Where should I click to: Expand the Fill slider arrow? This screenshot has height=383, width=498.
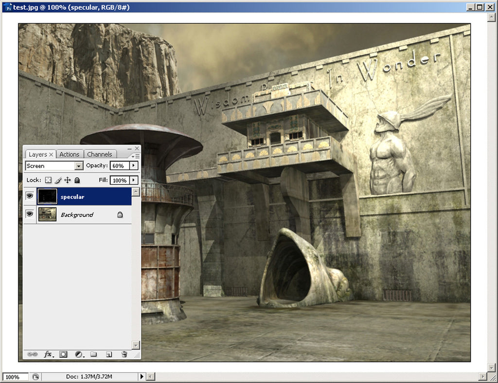[x=134, y=180]
